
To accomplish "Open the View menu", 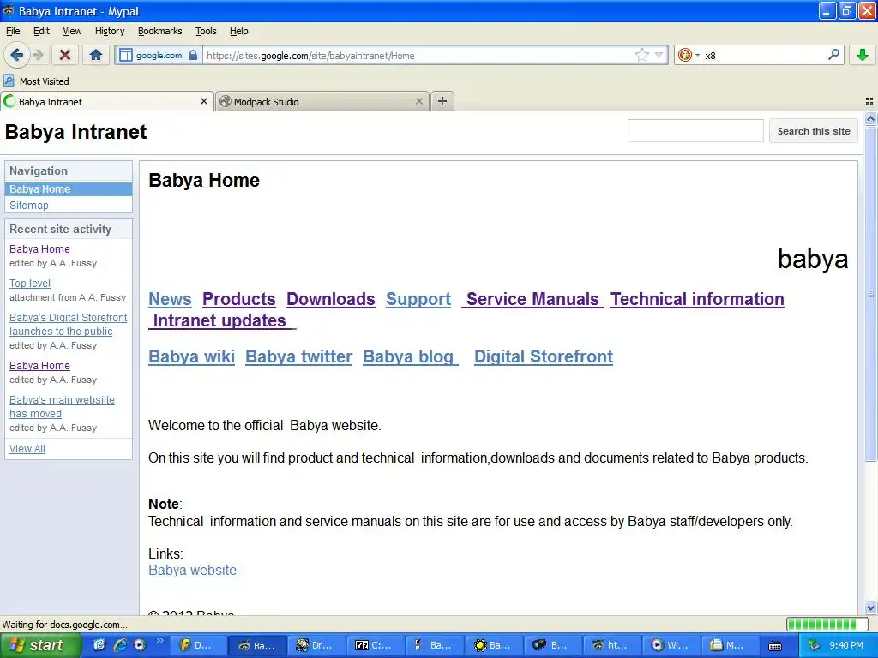I will 72,31.
